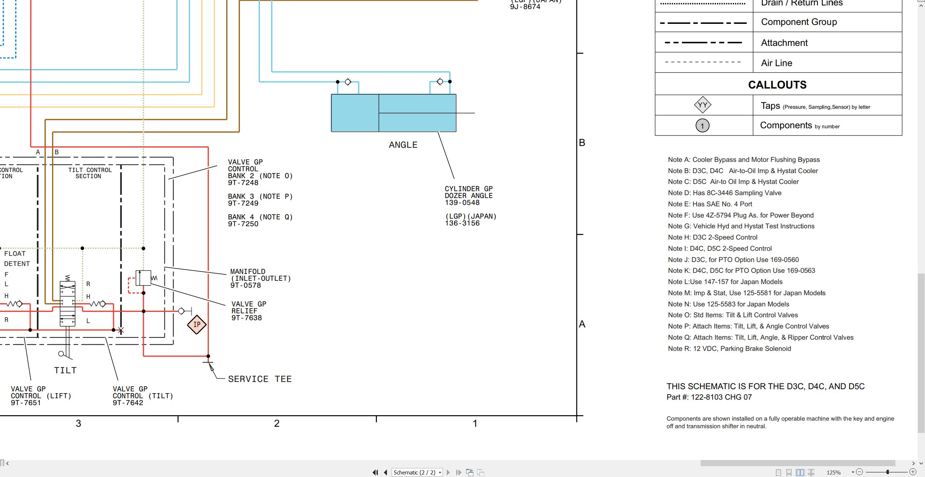The width and height of the screenshot is (925, 477).
Task: Click 'BANK 3 (NOTE P)' label
Action: pos(260,197)
